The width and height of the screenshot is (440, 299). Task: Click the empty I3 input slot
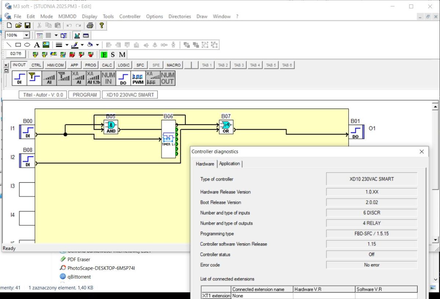tap(27, 189)
